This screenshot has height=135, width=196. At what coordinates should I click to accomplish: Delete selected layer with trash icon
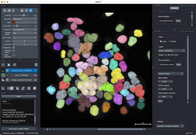point(36,65)
